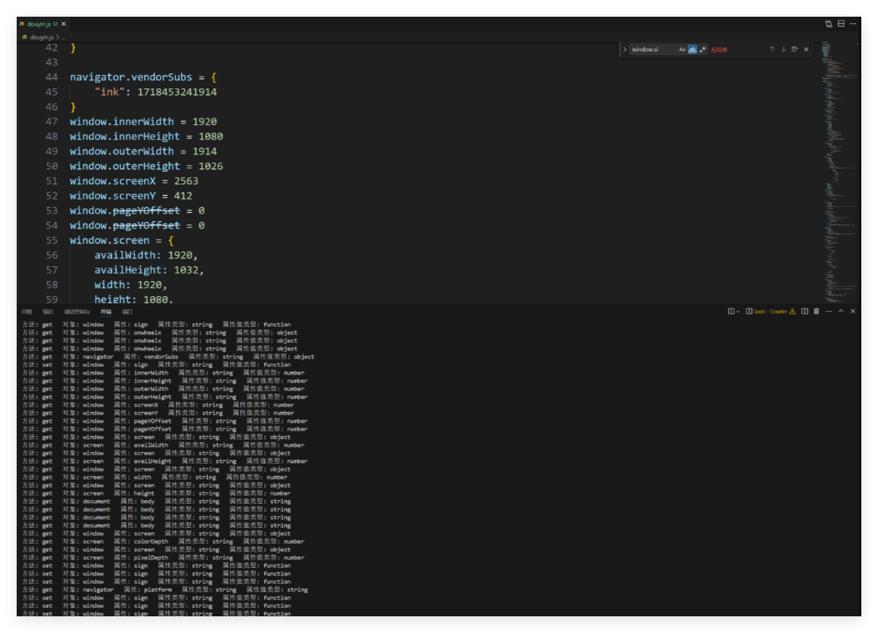Close the douyin.js editor tab
Image resolution: width=878 pixels, height=633 pixels.
(64, 24)
